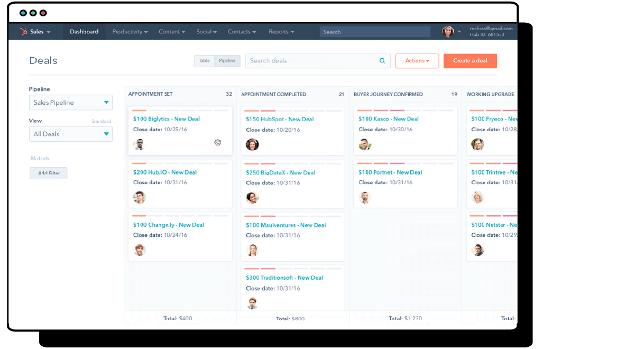Click owner avatar on BigDataX deal card
The height and width of the screenshot is (349, 635).
(x=252, y=198)
